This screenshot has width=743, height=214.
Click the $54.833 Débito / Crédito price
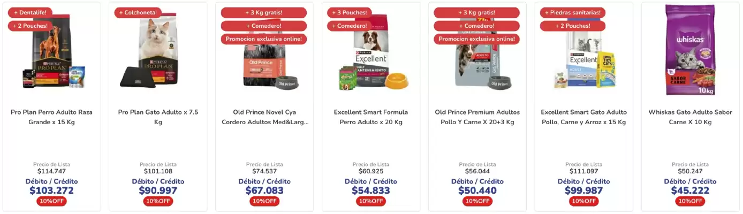click(370, 190)
